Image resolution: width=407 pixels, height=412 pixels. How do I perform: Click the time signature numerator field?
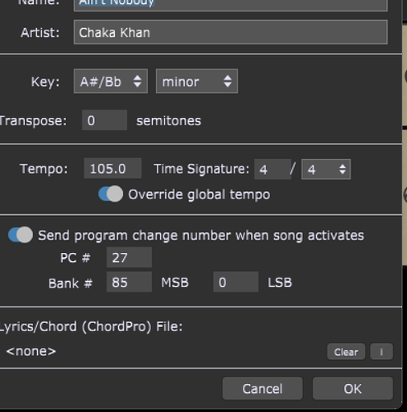(x=272, y=169)
